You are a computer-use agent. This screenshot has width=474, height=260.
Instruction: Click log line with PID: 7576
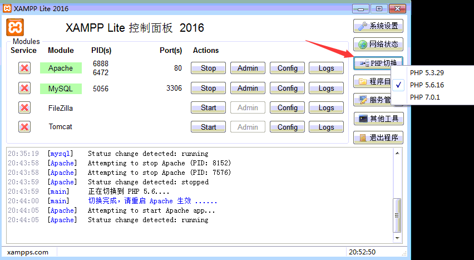click(x=159, y=172)
